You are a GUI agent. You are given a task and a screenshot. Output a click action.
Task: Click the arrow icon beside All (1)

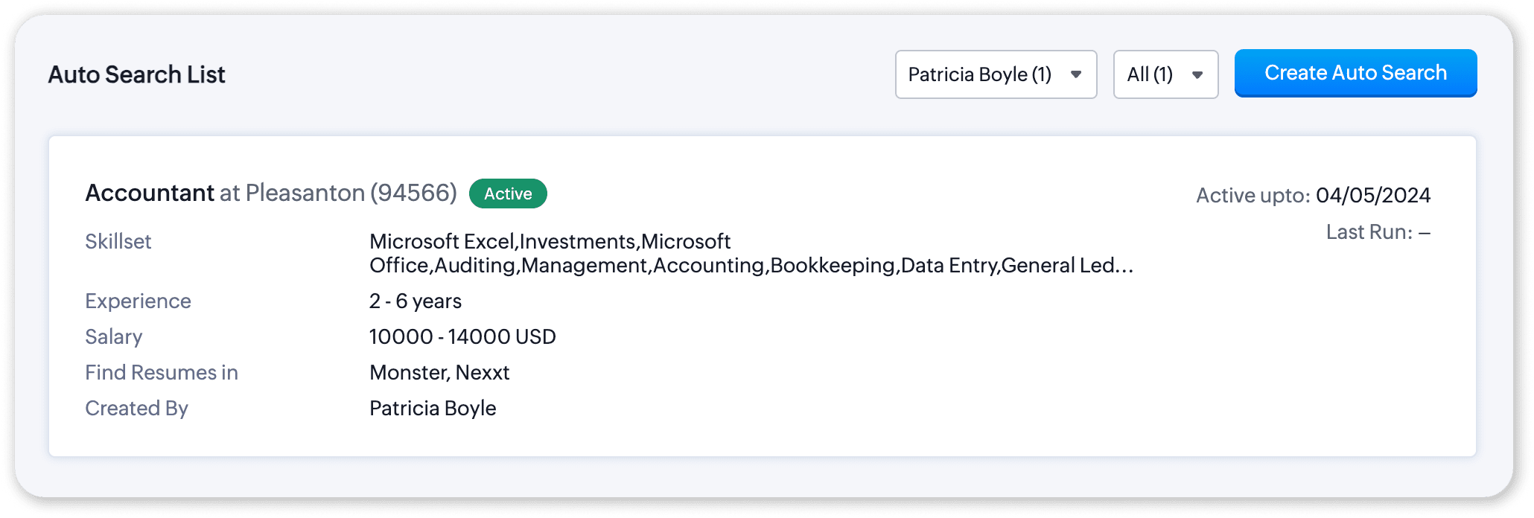(1197, 74)
